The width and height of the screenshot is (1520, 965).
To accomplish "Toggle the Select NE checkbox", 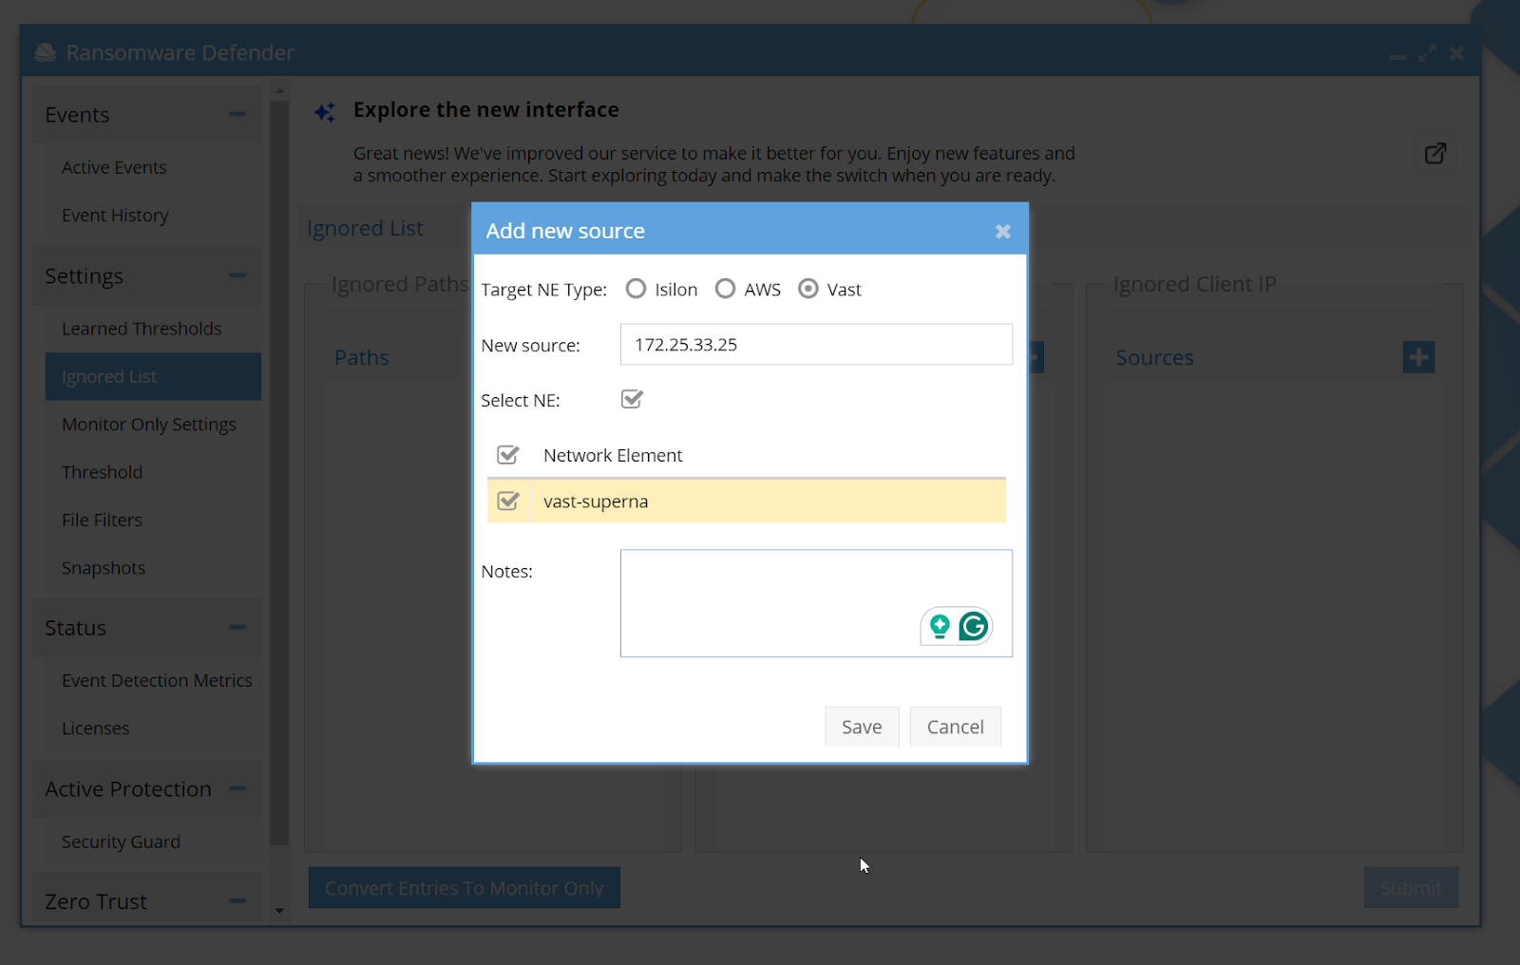I will tap(632, 399).
